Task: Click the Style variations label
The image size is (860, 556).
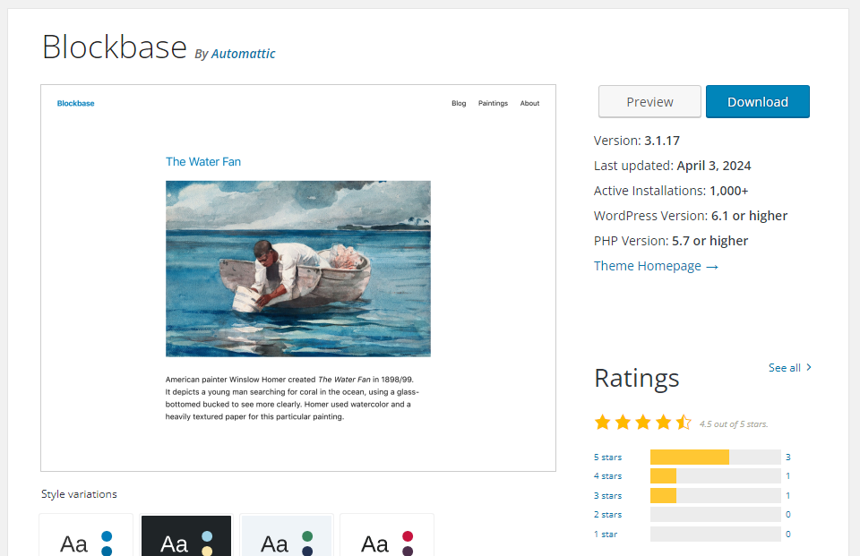Action: click(x=79, y=494)
